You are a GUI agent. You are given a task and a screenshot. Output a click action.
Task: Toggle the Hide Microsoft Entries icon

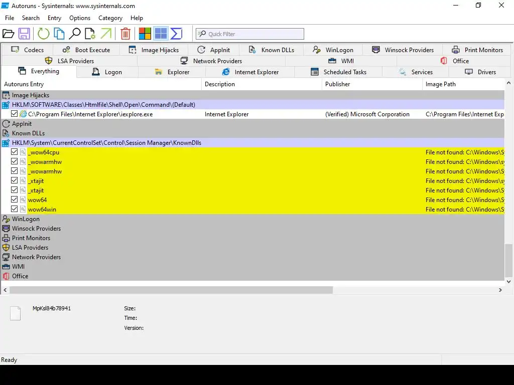145,34
